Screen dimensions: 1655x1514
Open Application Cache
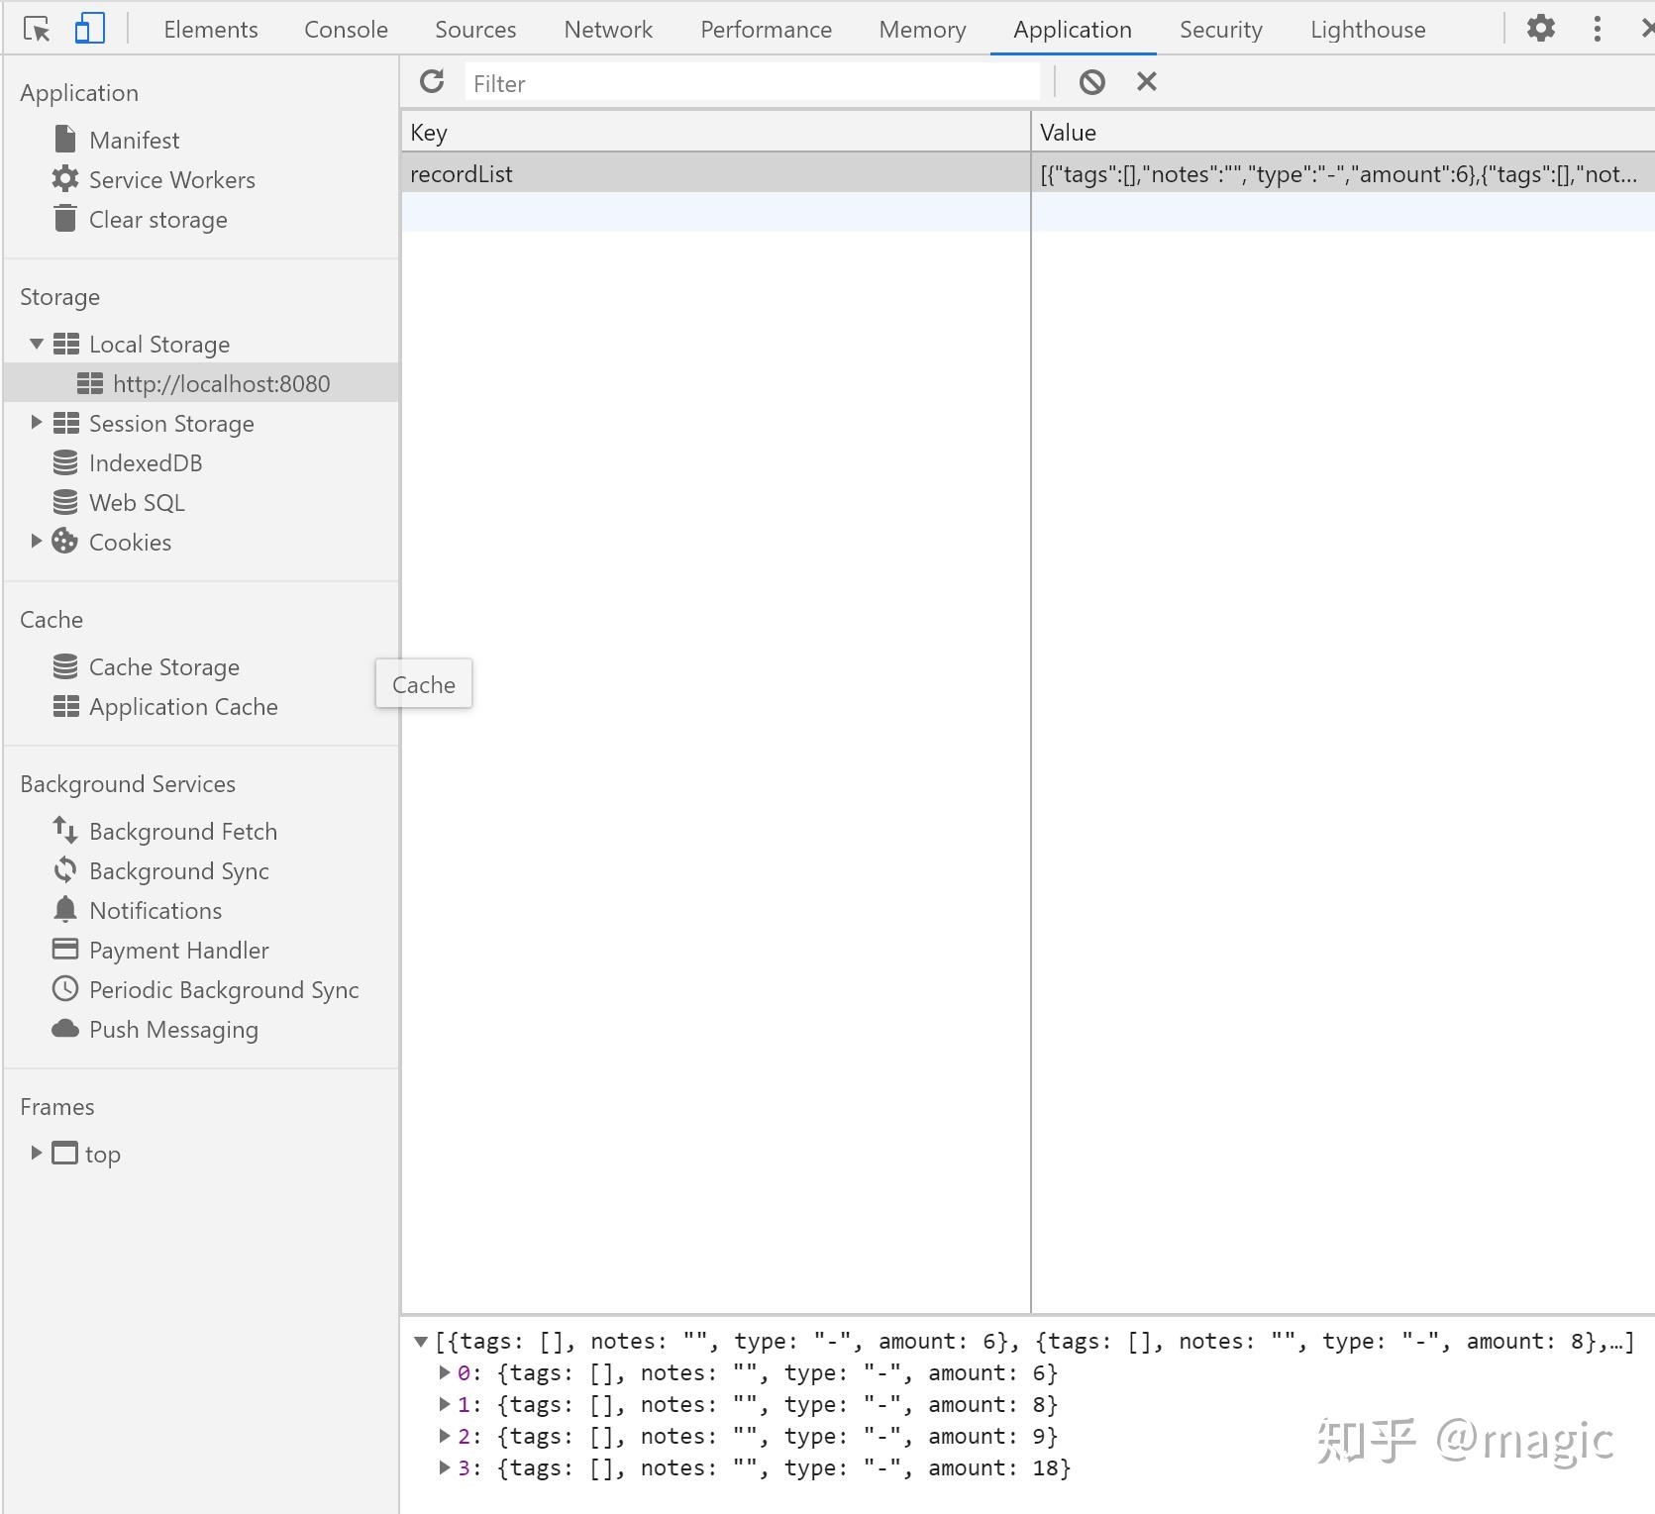(x=183, y=706)
